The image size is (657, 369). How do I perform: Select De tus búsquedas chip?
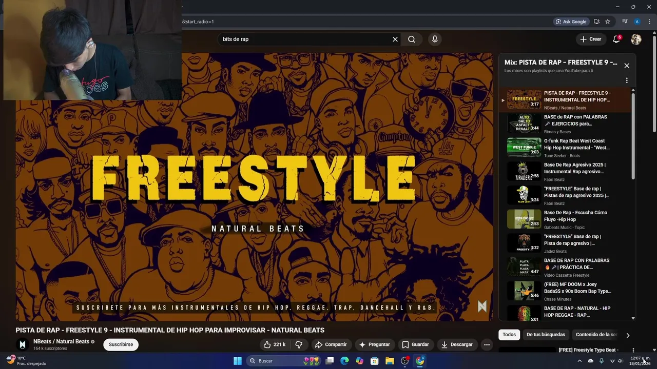tap(546, 335)
